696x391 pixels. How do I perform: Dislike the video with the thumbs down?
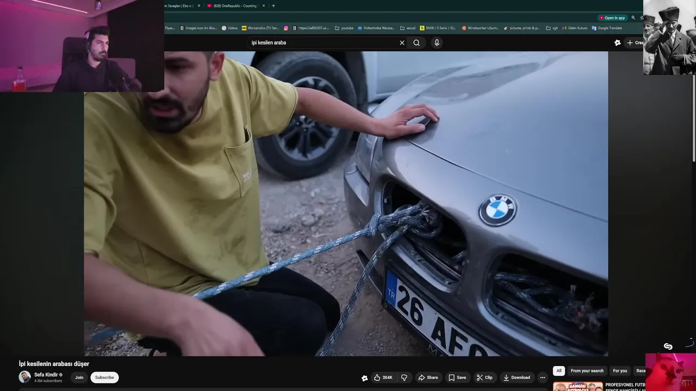[404, 377]
